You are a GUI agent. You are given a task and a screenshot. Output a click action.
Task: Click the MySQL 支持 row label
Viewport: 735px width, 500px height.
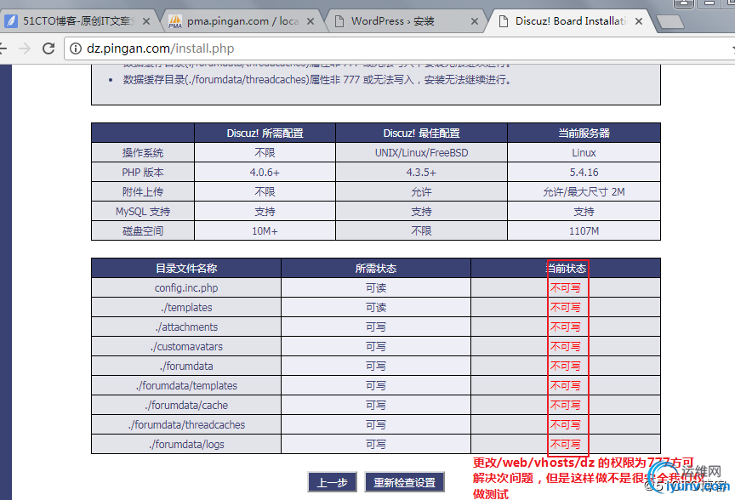point(143,212)
